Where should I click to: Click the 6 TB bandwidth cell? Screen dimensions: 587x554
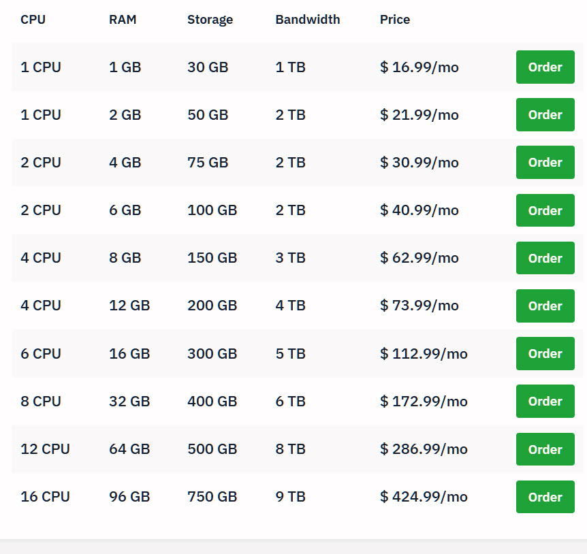(x=291, y=402)
